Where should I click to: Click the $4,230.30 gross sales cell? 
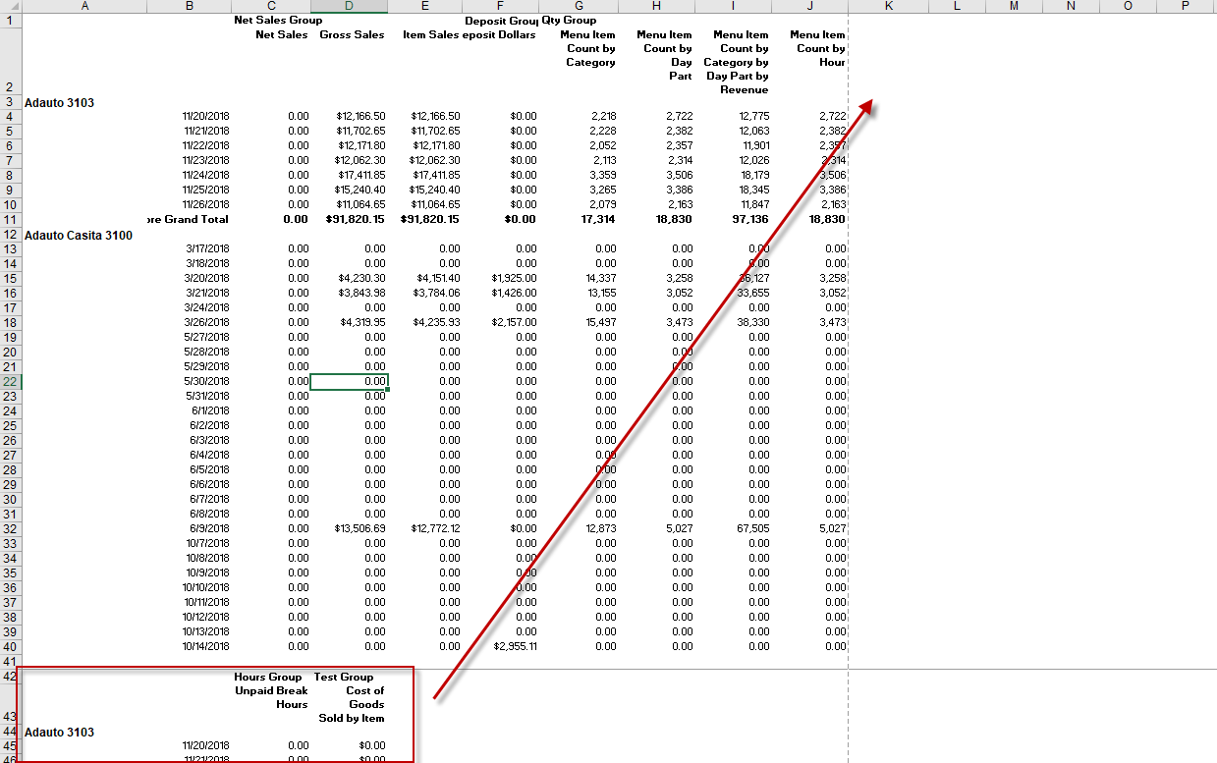363,278
